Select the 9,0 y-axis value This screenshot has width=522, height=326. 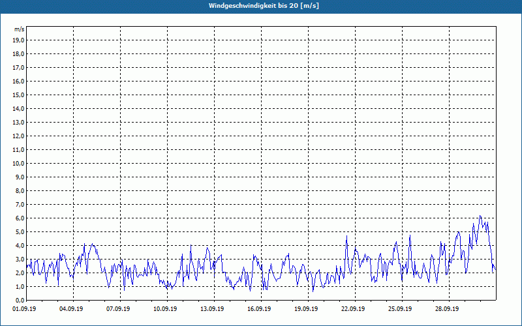pyautogui.click(x=20, y=177)
